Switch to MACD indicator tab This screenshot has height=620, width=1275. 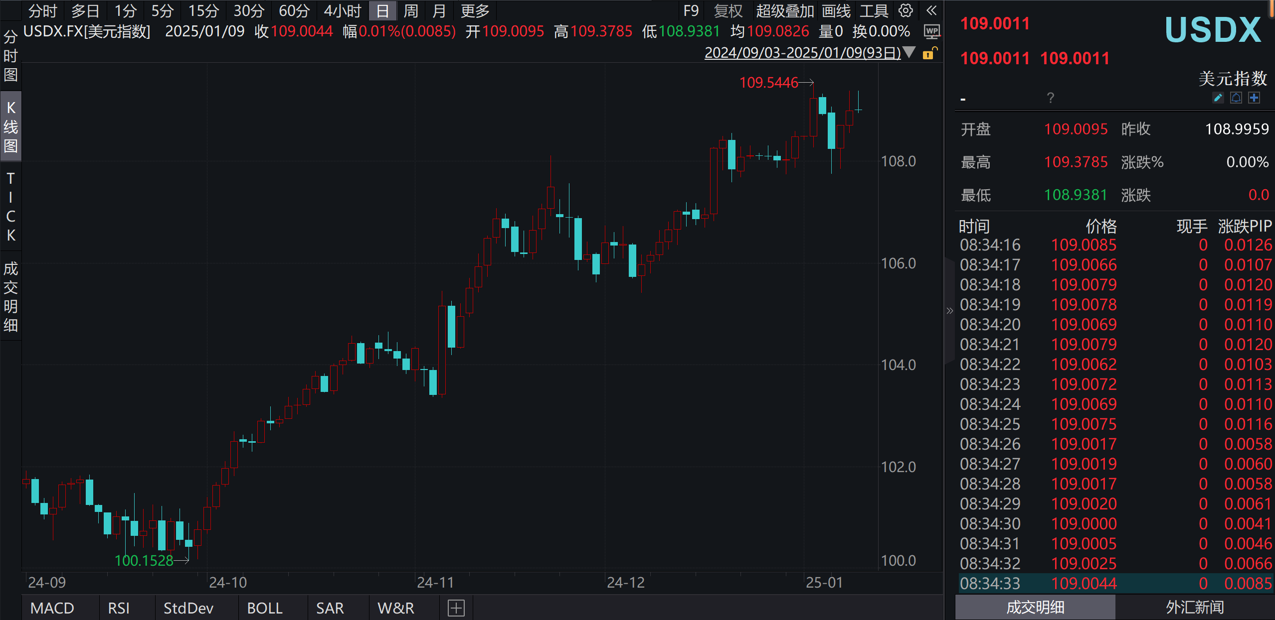click(52, 608)
